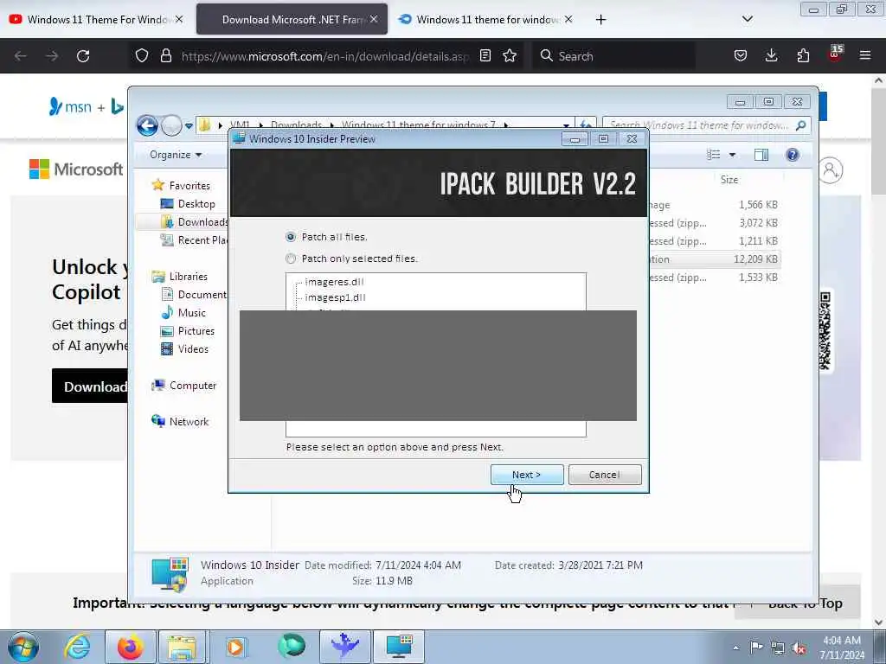886x664 pixels.
Task: Open Windows Media Player taskbar icon
Action: click(235, 647)
